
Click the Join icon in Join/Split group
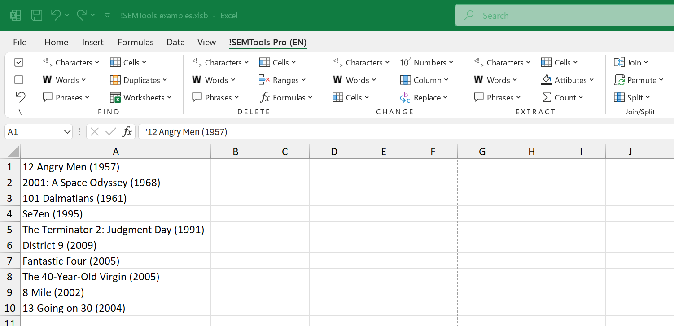tap(620, 62)
